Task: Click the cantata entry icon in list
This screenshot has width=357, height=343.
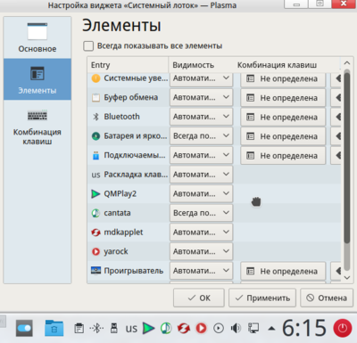Action: (x=95, y=213)
